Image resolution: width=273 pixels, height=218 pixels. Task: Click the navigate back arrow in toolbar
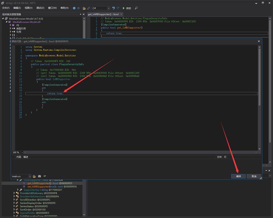coord(74,8)
